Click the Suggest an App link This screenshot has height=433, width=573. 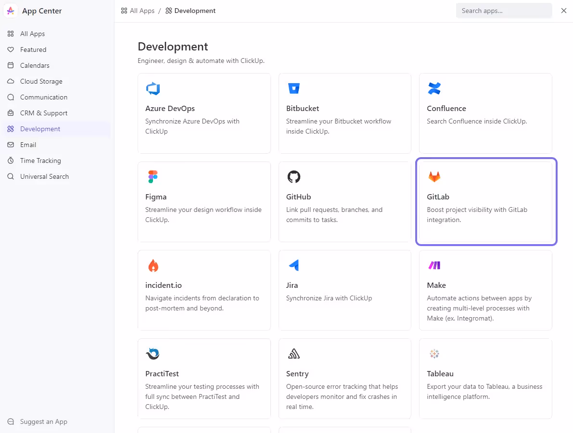pyautogui.click(x=43, y=422)
